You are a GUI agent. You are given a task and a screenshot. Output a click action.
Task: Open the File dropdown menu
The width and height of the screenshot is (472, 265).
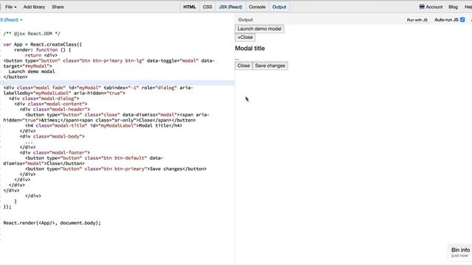point(10,7)
